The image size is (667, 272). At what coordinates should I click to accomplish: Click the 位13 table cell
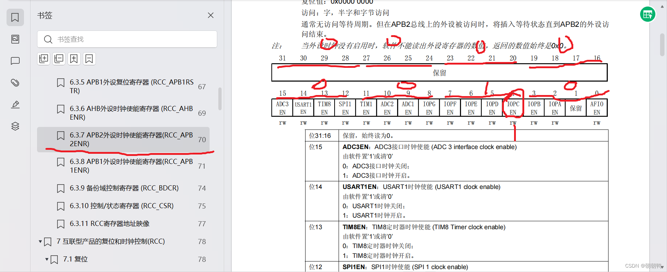coord(322,241)
